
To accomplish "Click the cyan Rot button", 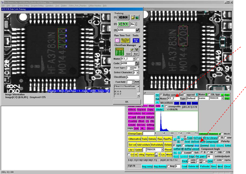I will [x=157, y=99].
